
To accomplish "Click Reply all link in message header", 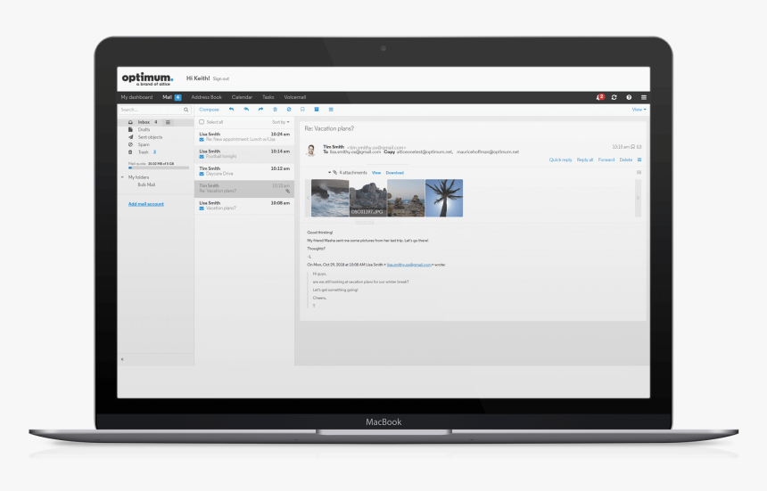I will coord(584,160).
